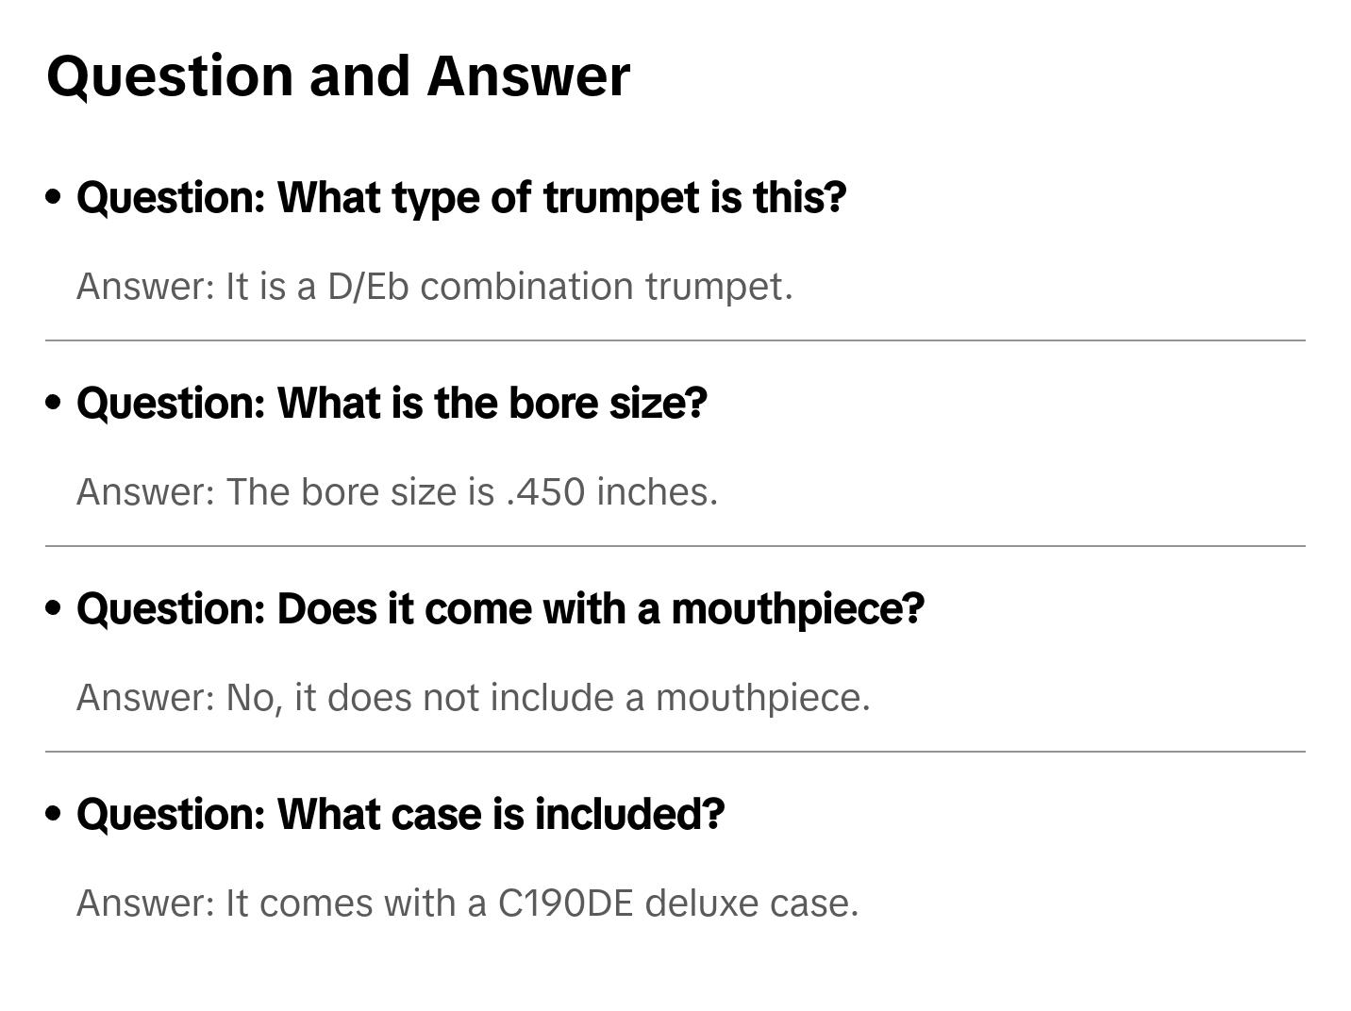The image size is (1351, 1011).
Task: Click 'Does it come with a mouthpiece?' question
Action: (500, 609)
